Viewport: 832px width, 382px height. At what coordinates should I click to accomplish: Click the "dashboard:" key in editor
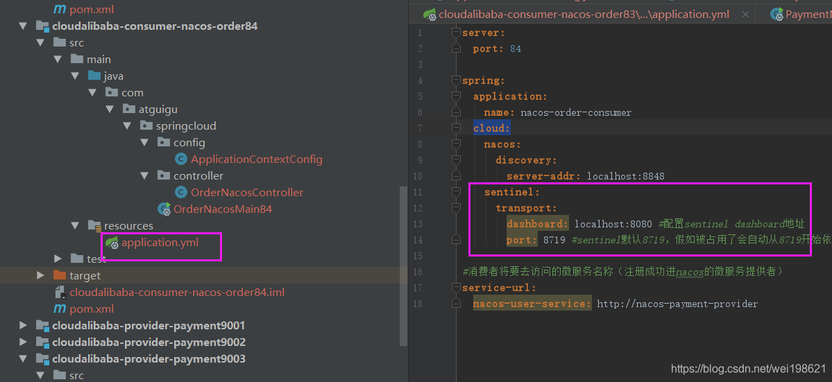point(538,224)
